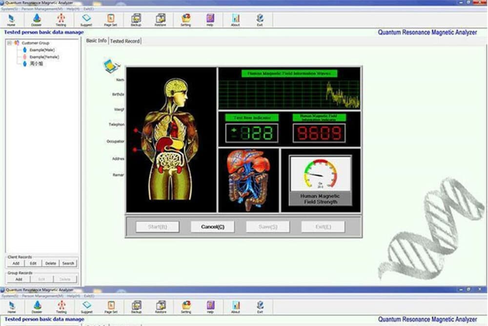
Task: Open System(S) menu in the lower window
Action: coord(10,296)
